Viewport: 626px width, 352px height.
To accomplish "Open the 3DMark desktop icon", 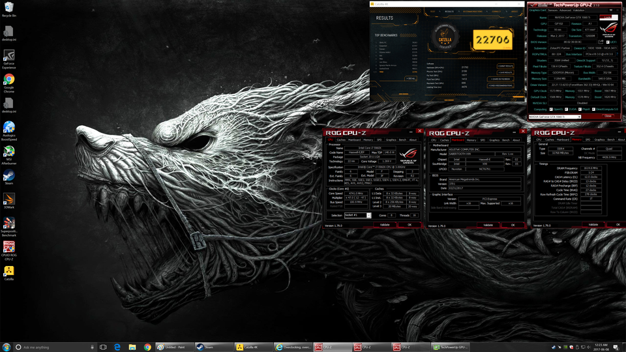I will (x=8, y=201).
